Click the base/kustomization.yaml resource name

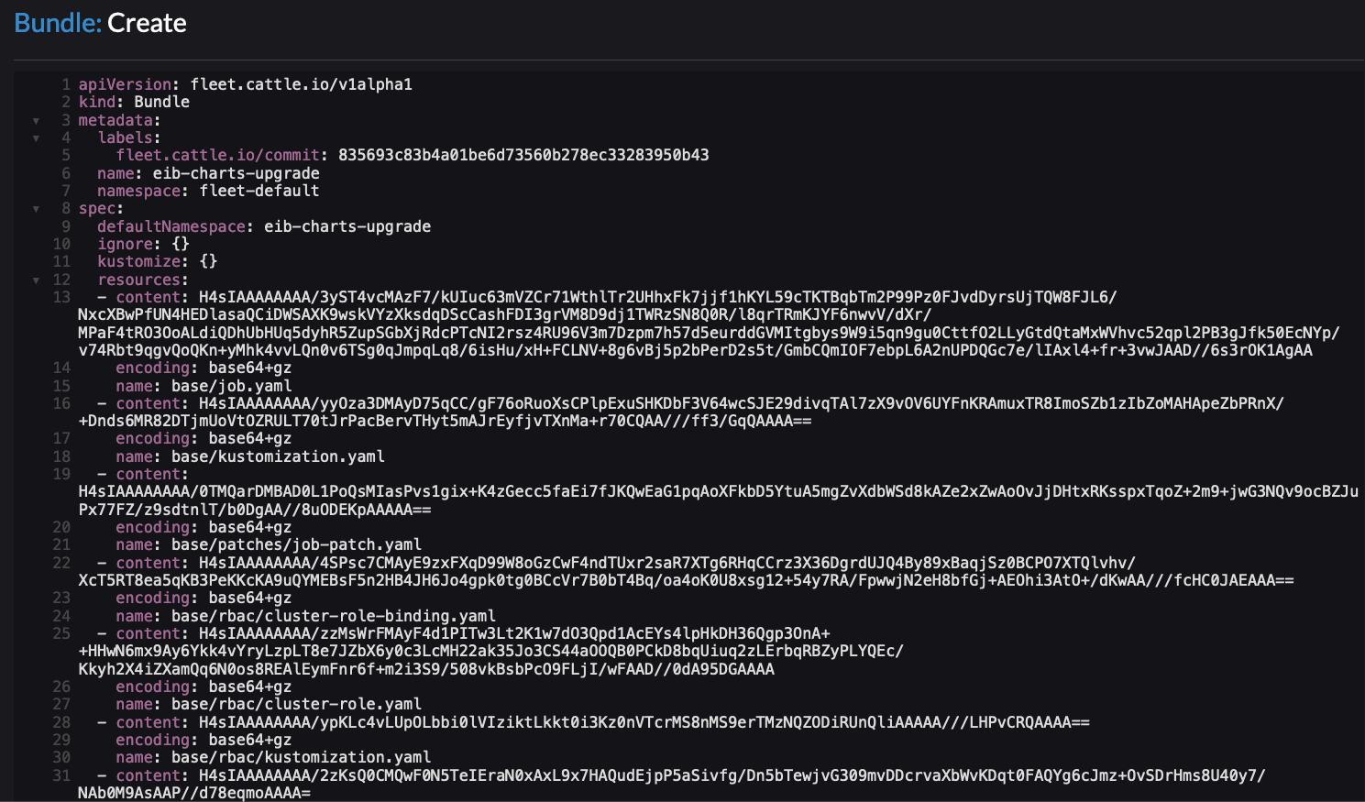click(278, 456)
